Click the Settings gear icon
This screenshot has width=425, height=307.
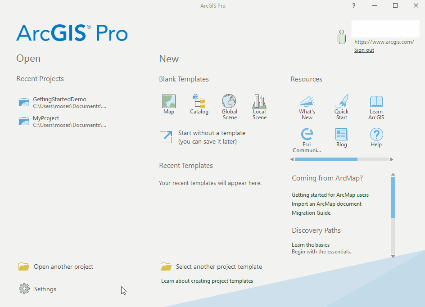point(24,289)
